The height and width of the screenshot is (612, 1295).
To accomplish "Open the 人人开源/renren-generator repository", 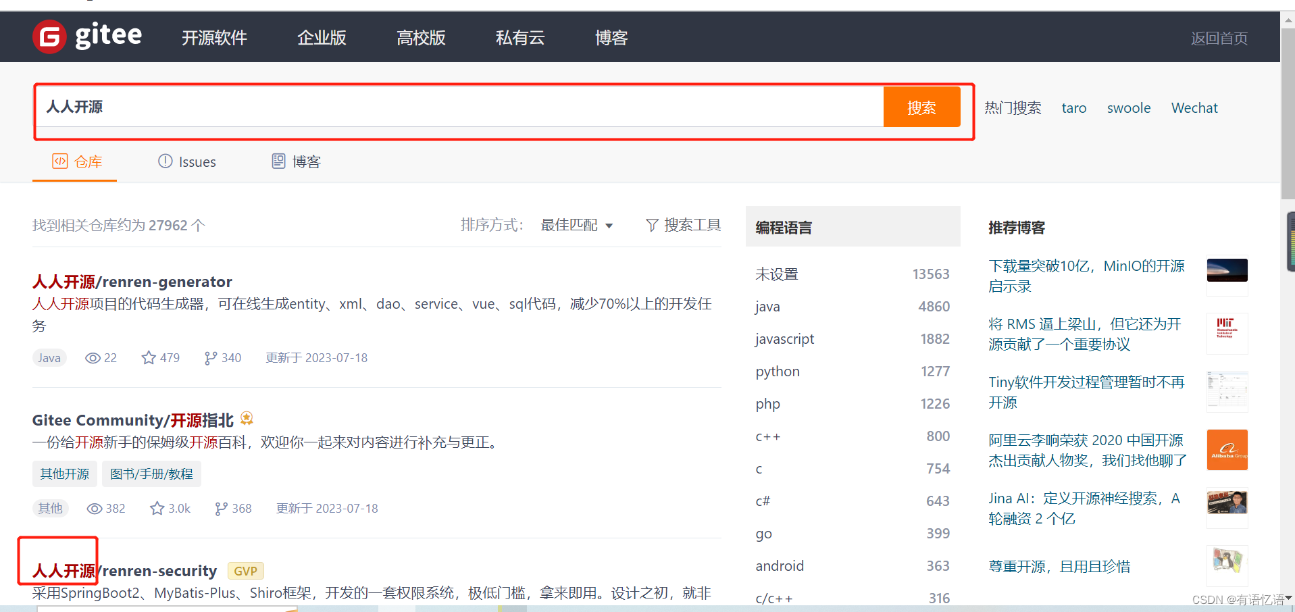I will pos(132,282).
